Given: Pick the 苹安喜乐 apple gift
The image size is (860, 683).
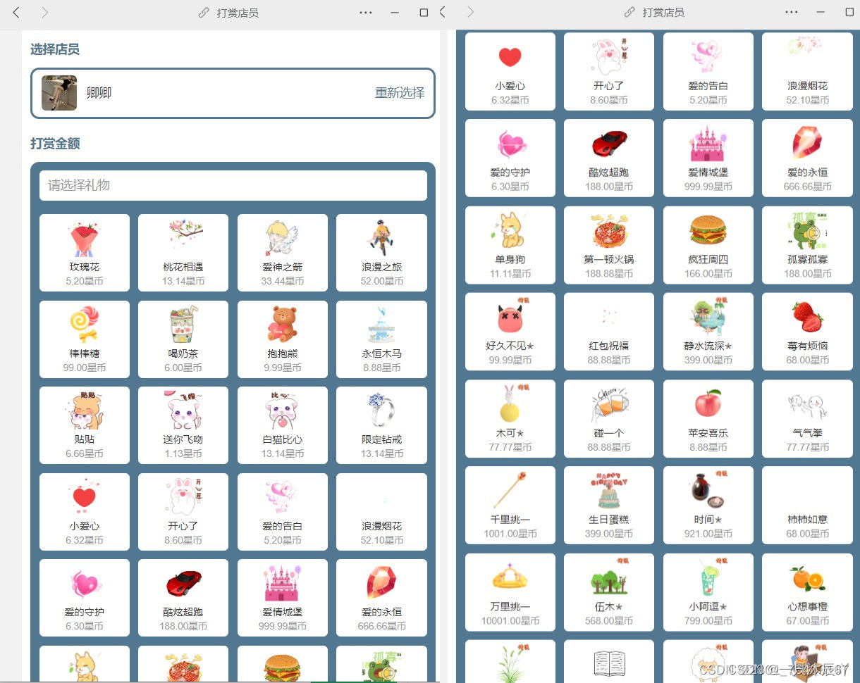Looking at the screenshot, I should tap(708, 419).
